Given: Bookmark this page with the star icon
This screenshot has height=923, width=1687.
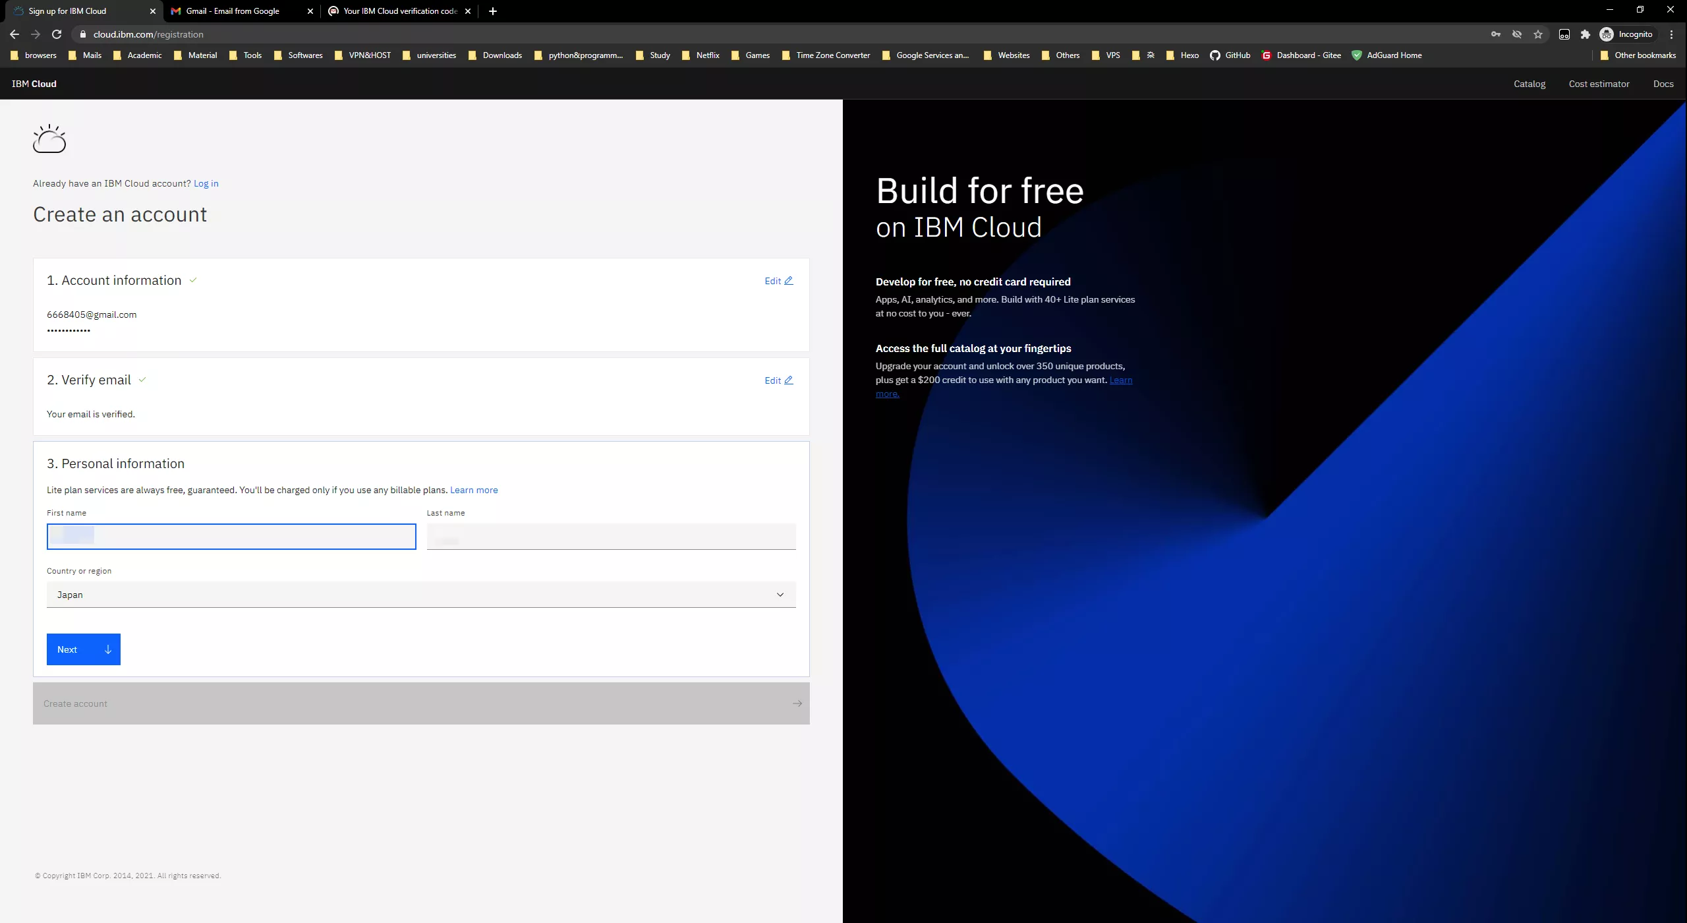Looking at the screenshot, I should click(1538, 34).
